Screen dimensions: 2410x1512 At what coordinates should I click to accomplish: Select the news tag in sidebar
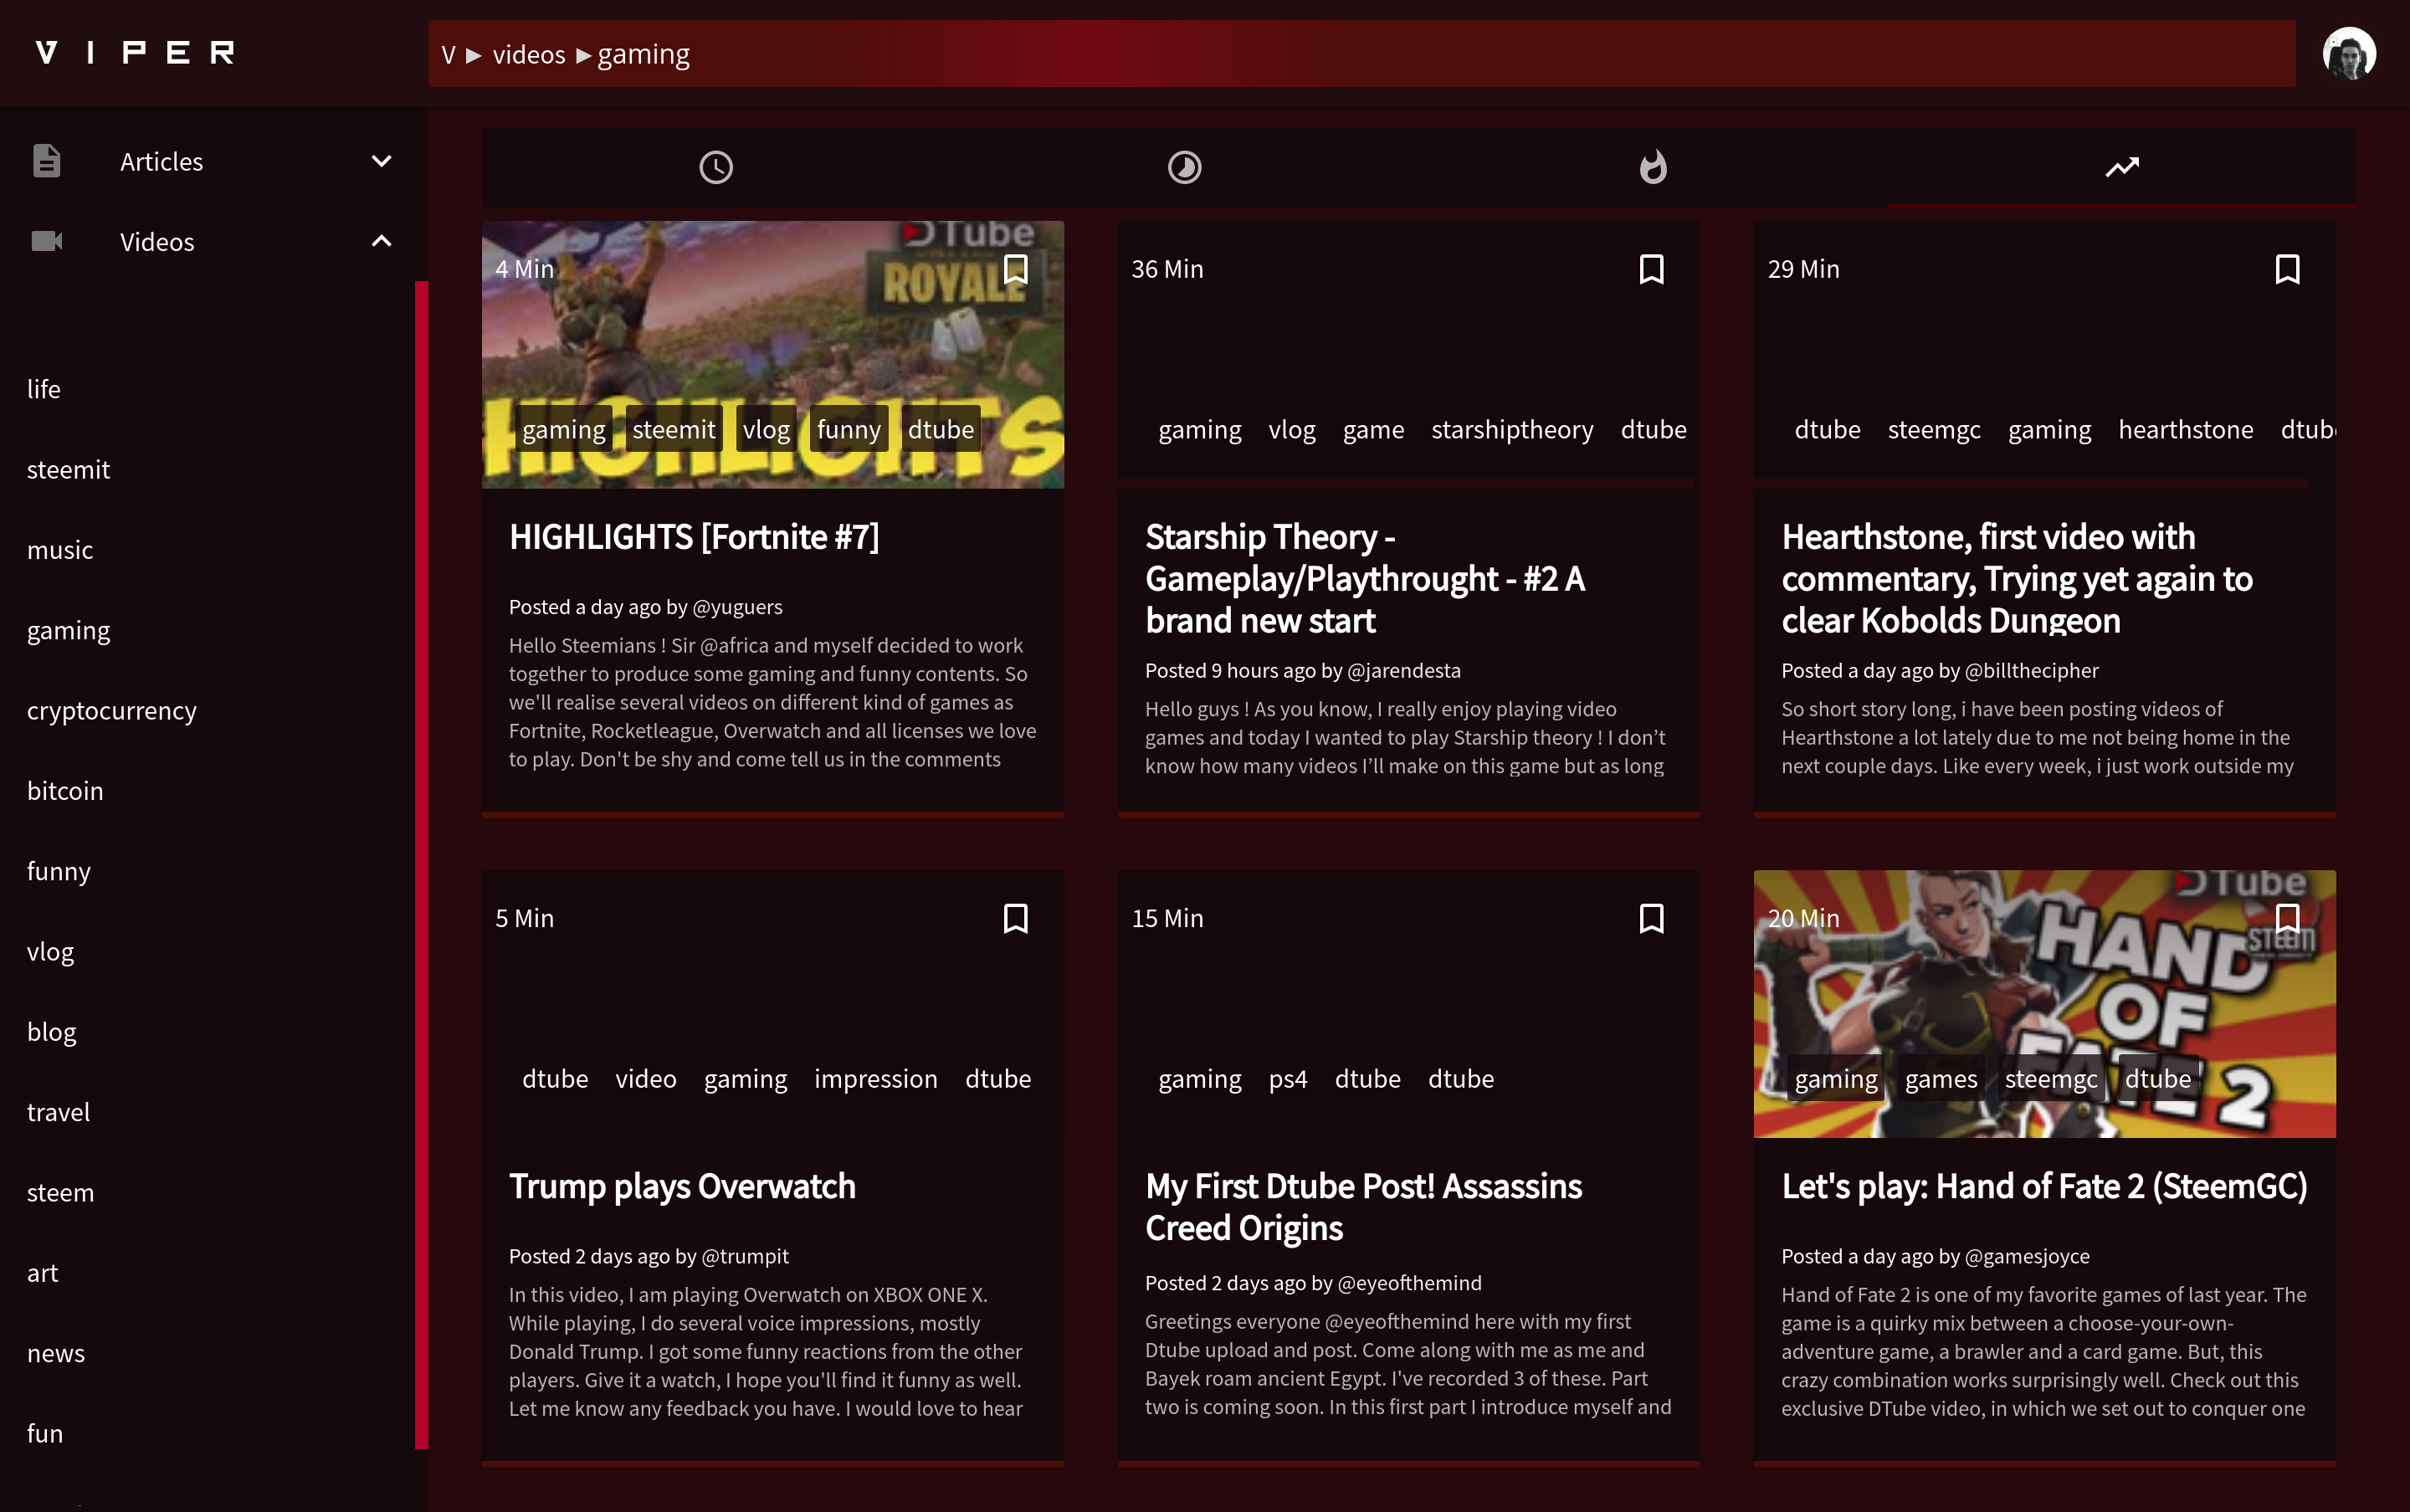click(x=56, y=1353)
